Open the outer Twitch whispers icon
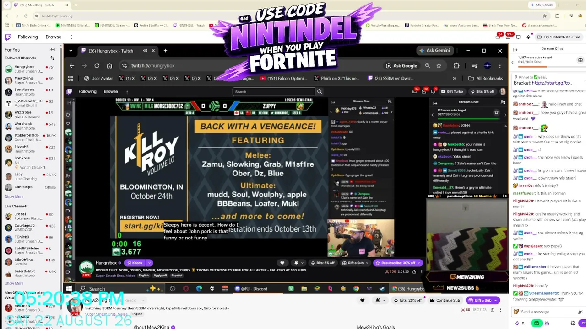This screenshot has width=586, height=329. tap(519, 37)
